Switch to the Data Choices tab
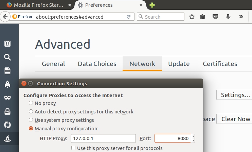 coord(97,64)
